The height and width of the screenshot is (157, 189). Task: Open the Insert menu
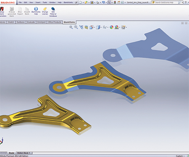[38, 3]
